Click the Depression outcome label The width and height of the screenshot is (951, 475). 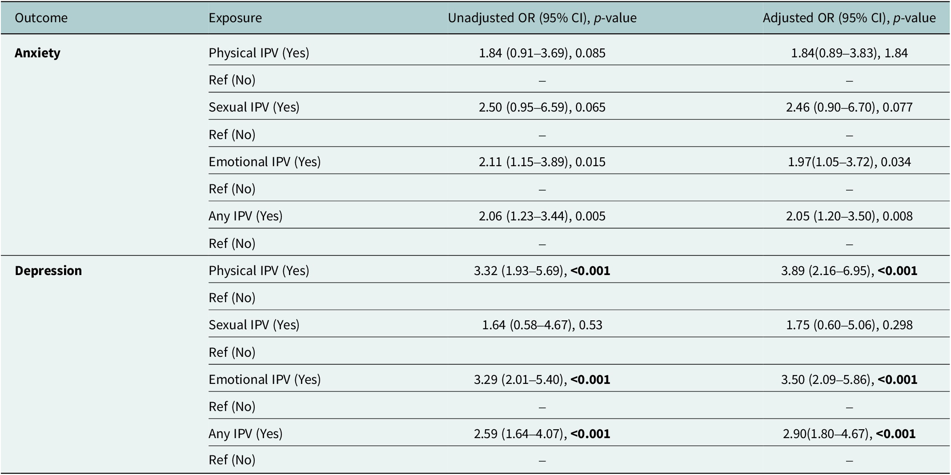click(48, 271)
